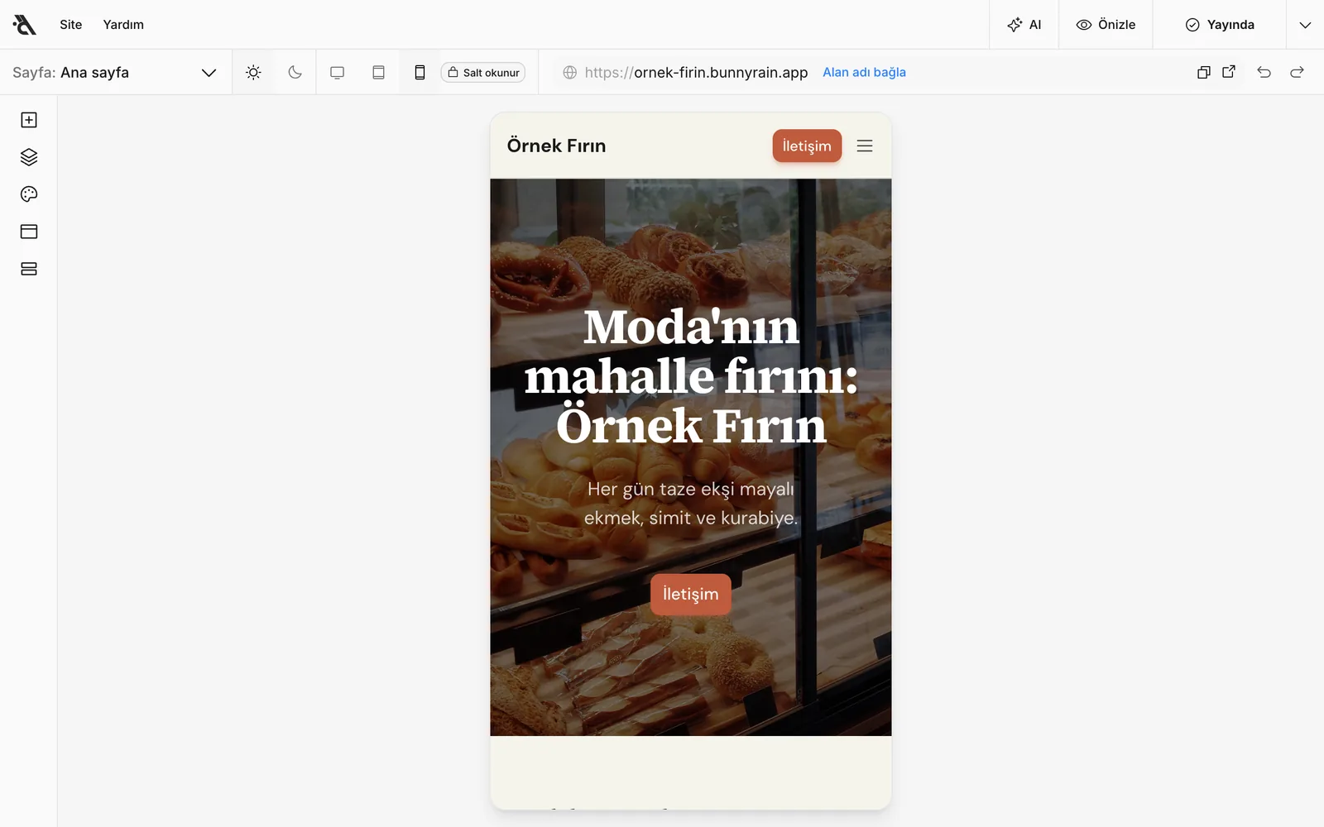
Task: Select desktop viewport icon
Action: coord(337,73)
